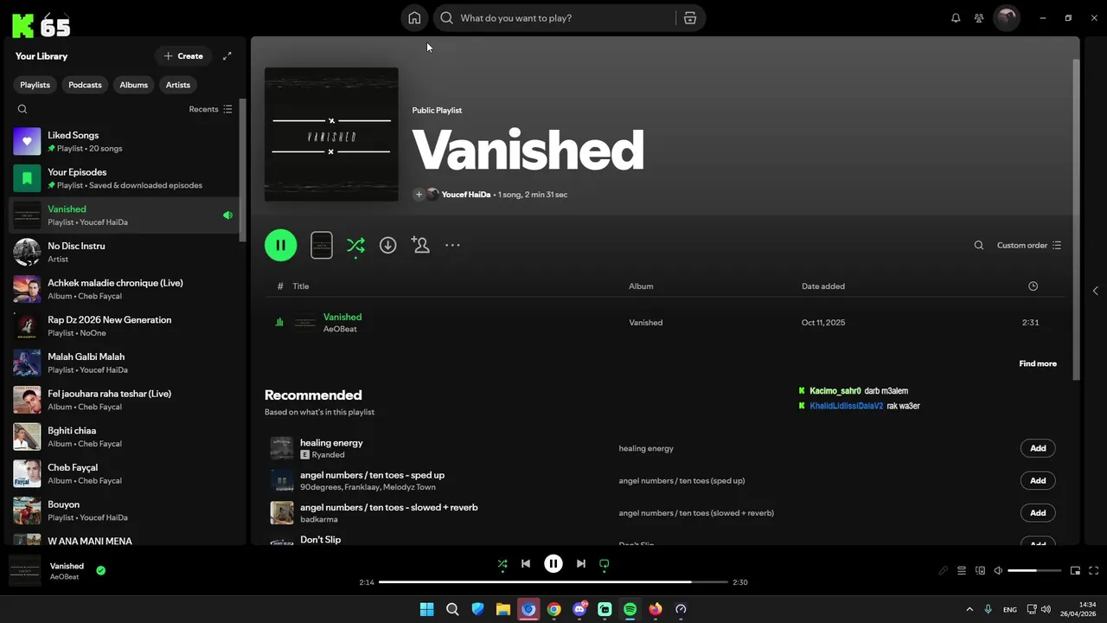1107x623 pixels.
Task: Open Your Episodes in the library
Action: [x=125, y=178]
